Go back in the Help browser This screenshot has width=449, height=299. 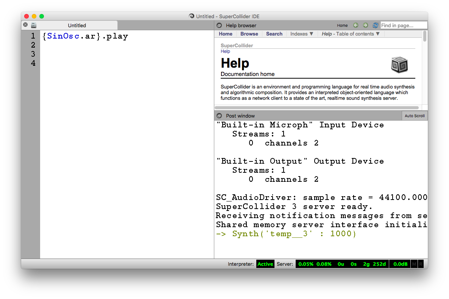(355, 25)
